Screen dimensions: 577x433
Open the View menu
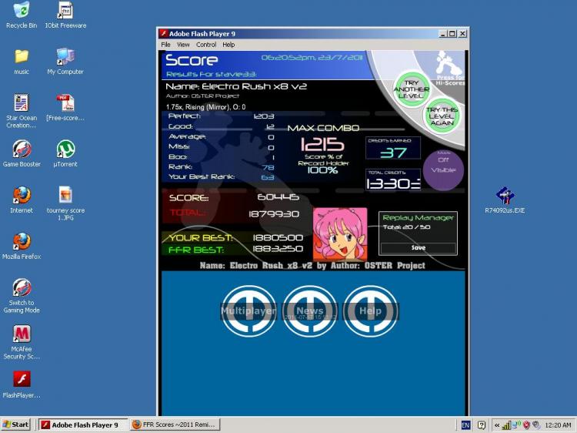(183, 45)
